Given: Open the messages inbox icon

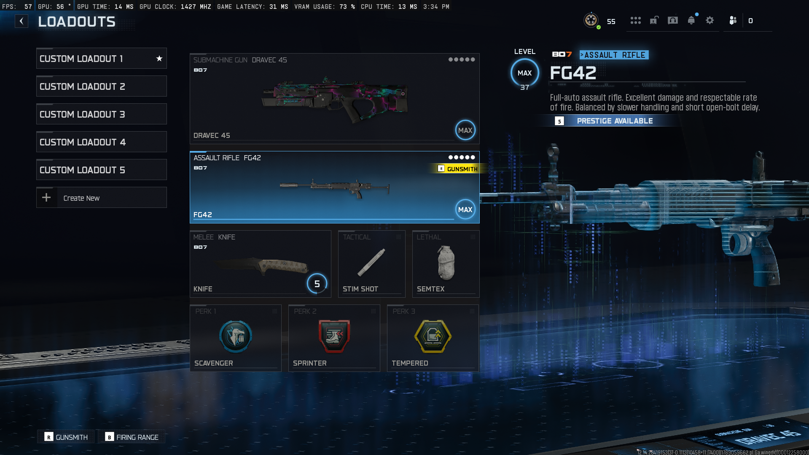Looking at the screenshot, I should pos(673,20).
